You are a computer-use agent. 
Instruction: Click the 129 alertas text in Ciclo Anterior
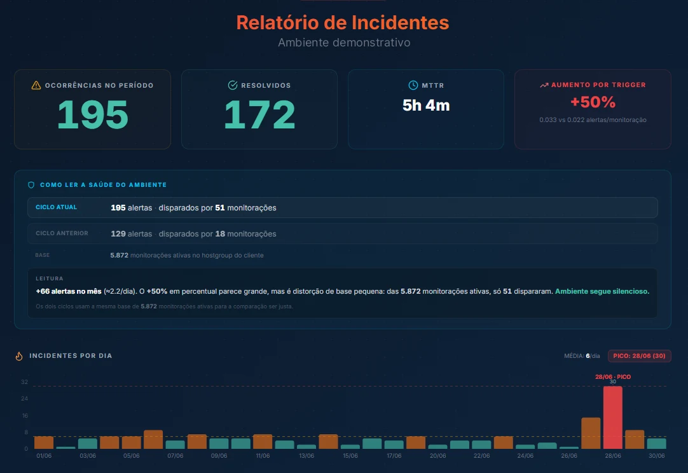[x=131, y=234]
